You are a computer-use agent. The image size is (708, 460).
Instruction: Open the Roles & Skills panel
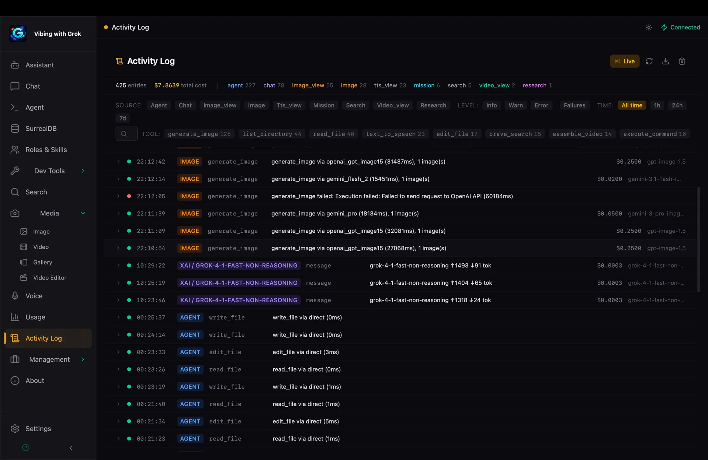tap(45, 150)
